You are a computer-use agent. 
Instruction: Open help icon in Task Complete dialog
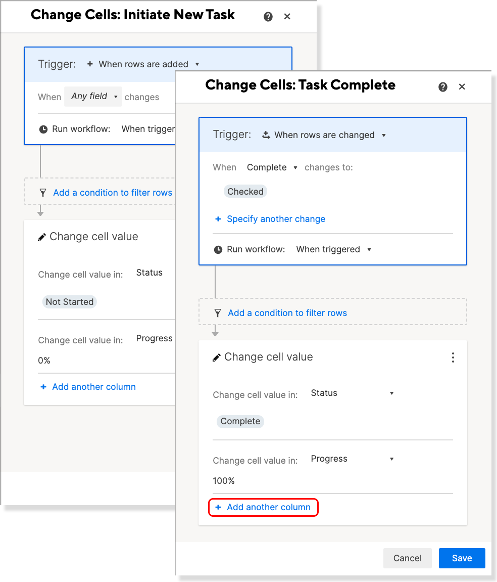click(x=442, y=87)
